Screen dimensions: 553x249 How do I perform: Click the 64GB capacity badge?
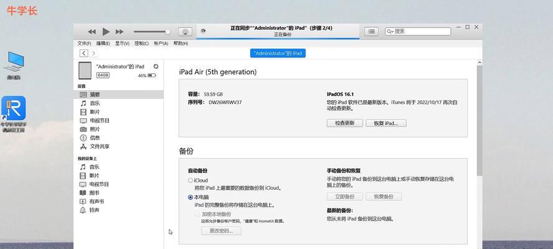click(103, 75)
